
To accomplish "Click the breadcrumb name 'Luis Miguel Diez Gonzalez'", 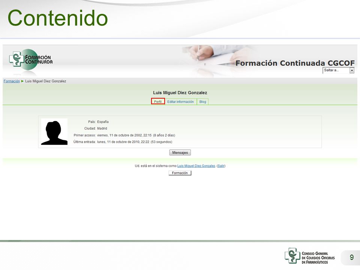I will click(x=46, y=81).
